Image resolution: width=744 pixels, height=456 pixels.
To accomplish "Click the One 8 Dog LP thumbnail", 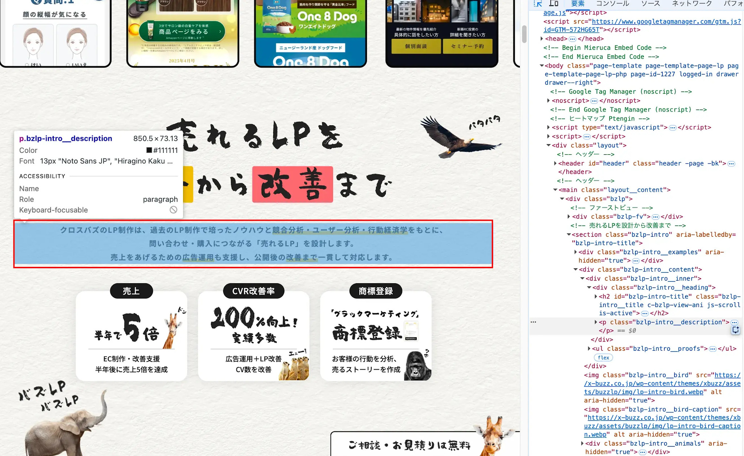I will (x=311, y=33).
